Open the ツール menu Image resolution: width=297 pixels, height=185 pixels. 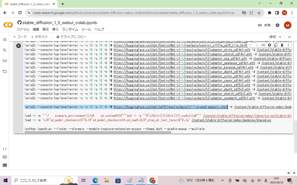tap(86, 30)
